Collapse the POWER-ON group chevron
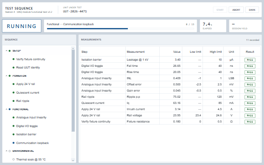 tap(7, 76)
